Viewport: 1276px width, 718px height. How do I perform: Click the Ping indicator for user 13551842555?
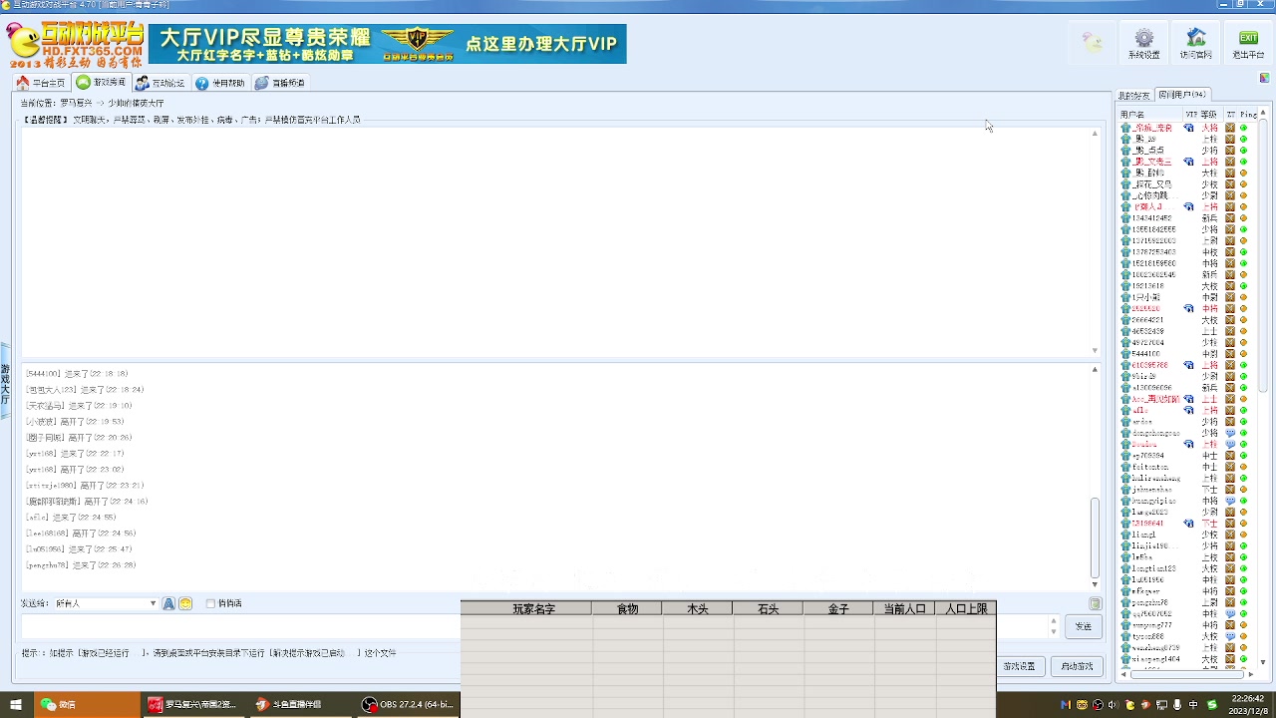(1243, 229)
